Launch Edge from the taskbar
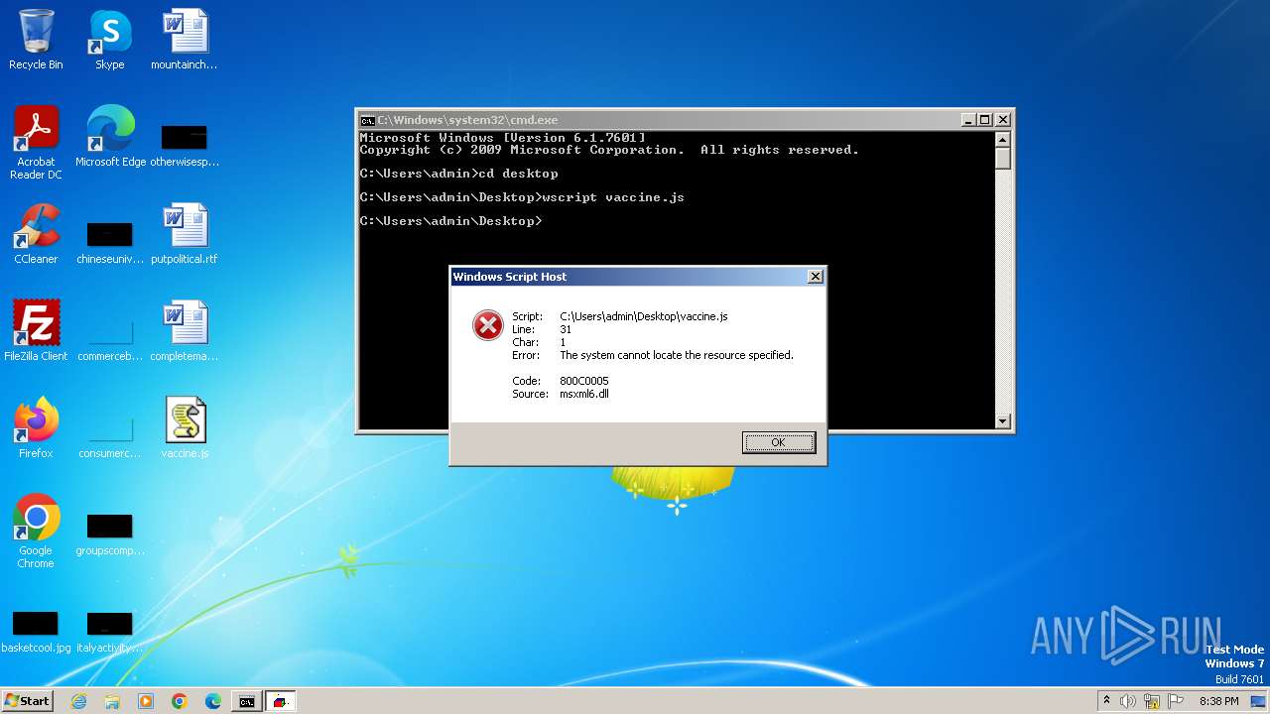Screen dimensions: 1270x714 click(213, 701)
